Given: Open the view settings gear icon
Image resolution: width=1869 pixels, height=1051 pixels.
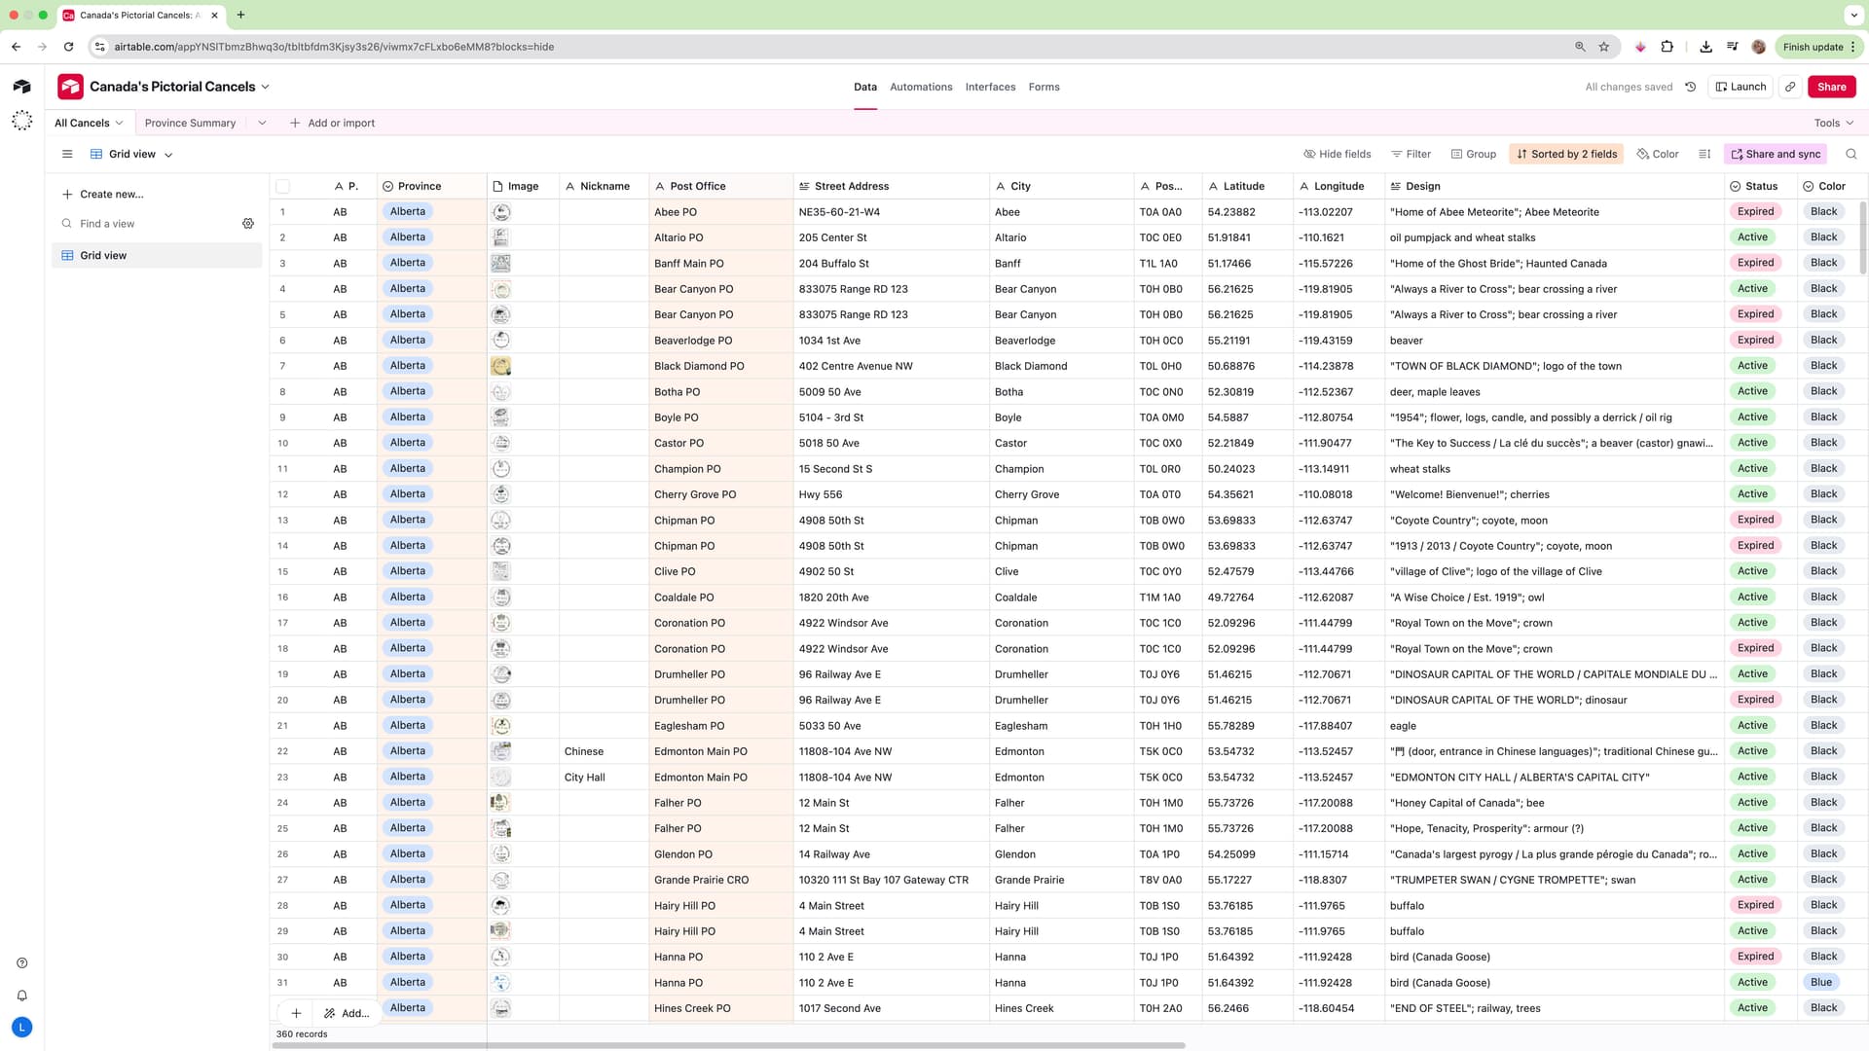Looking at the screenshot, I should point(248,224).
